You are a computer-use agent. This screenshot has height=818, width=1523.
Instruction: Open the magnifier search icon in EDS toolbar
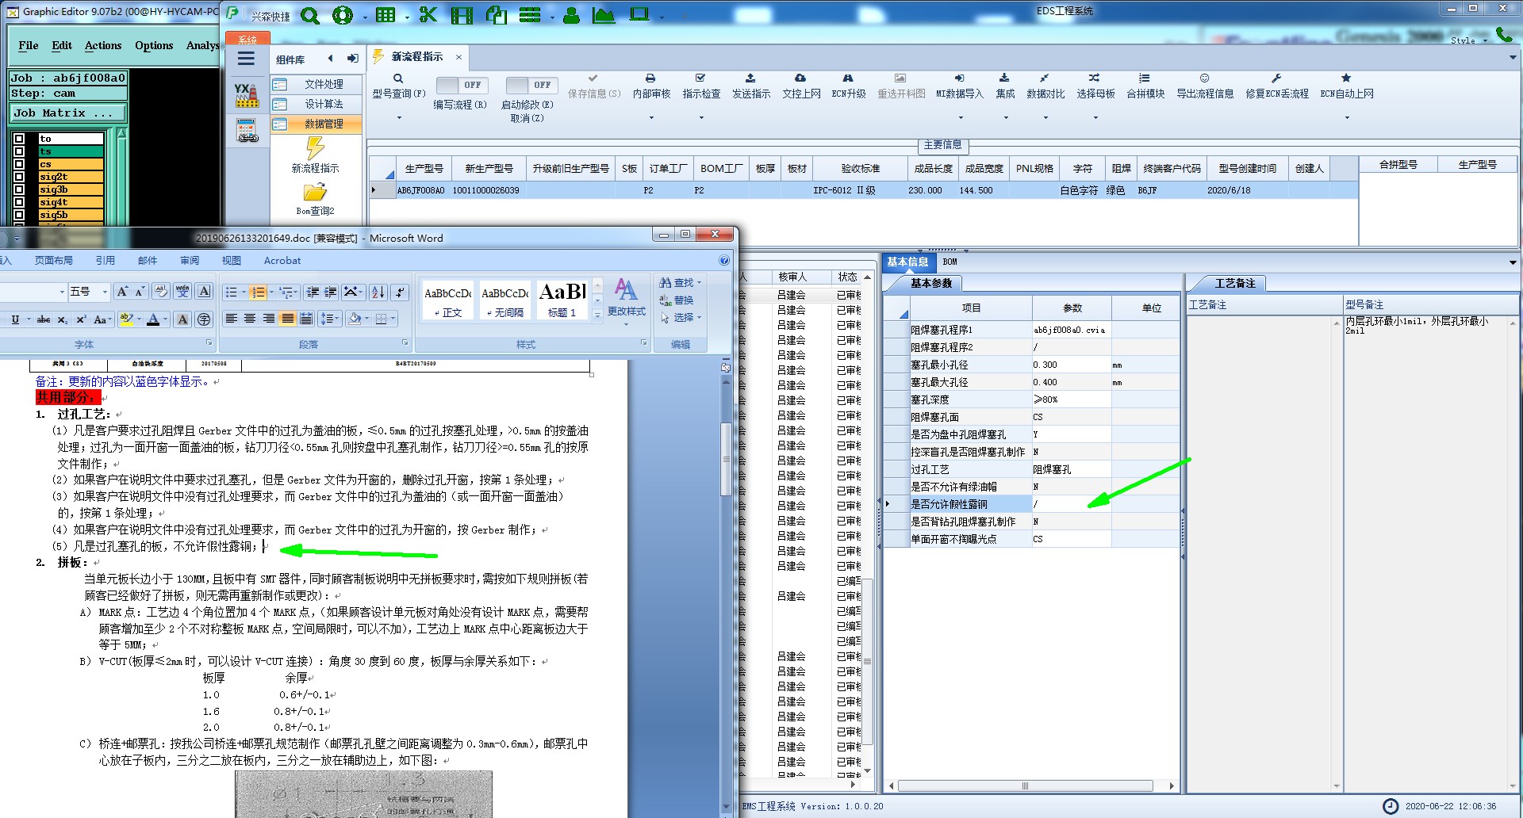[310, 15]
